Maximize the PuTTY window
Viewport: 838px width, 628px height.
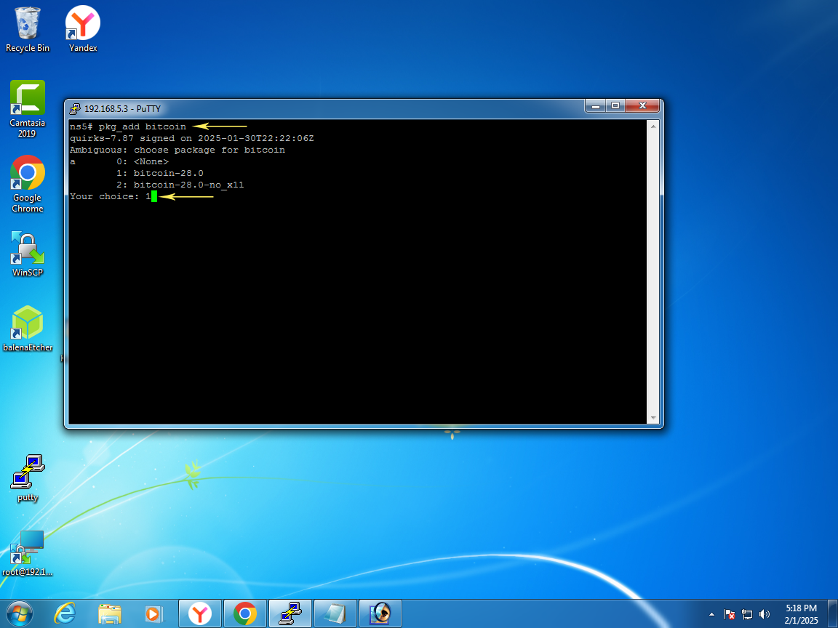[x=615, y=105]
